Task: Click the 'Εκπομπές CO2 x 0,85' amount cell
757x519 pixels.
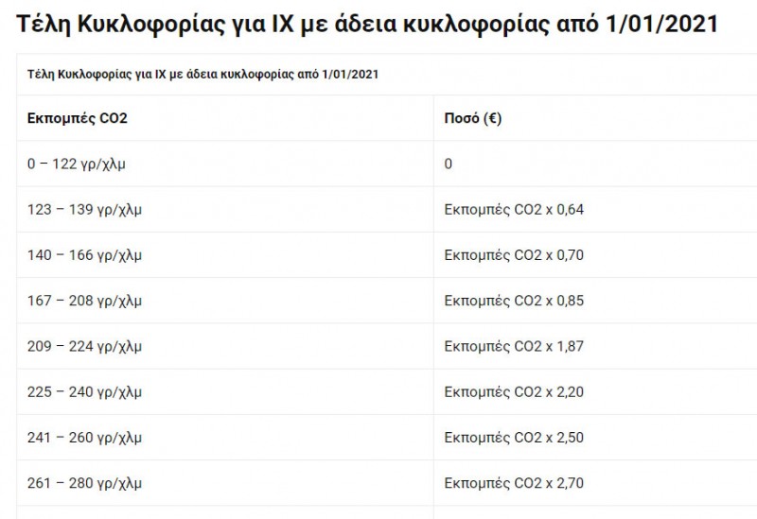Action: coord(514,302)
